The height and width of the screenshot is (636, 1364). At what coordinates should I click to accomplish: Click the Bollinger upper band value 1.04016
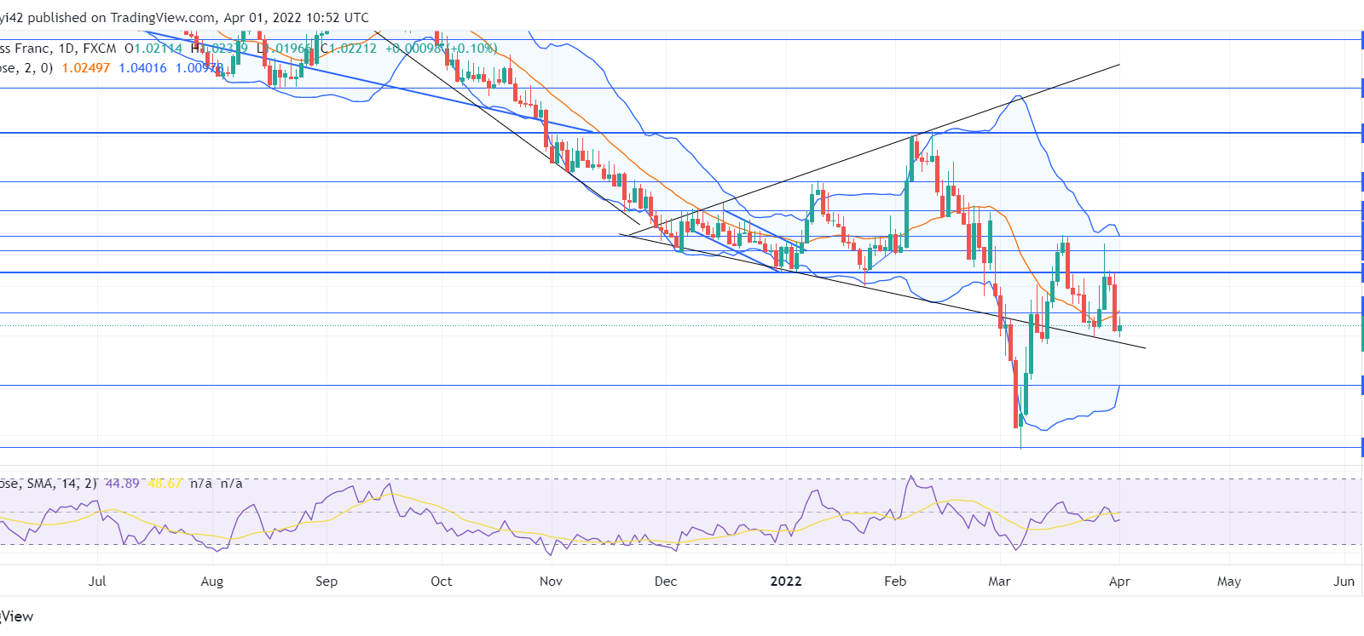tap(143, 68)
